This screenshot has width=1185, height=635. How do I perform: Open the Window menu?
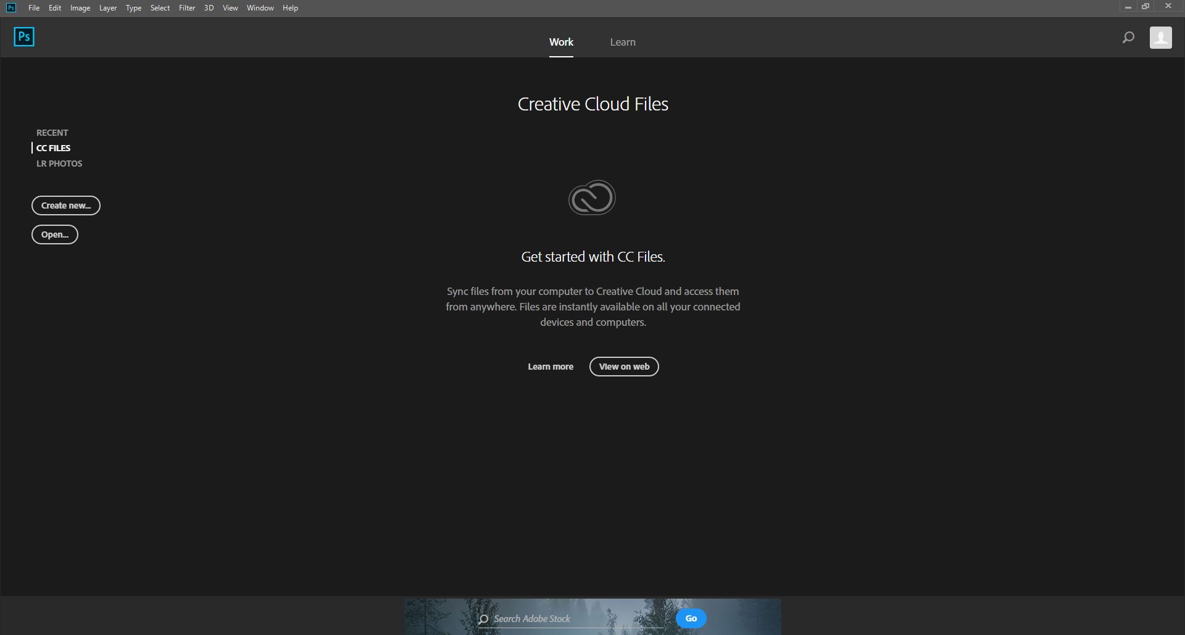[260, 8]
